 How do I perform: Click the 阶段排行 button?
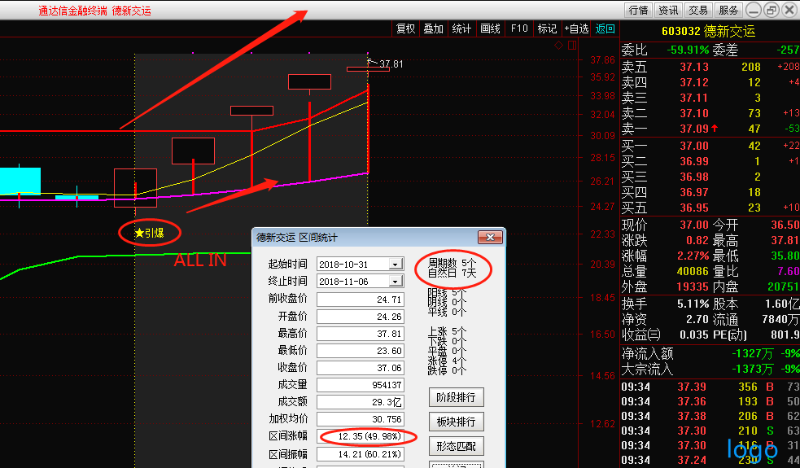point(456,397)
